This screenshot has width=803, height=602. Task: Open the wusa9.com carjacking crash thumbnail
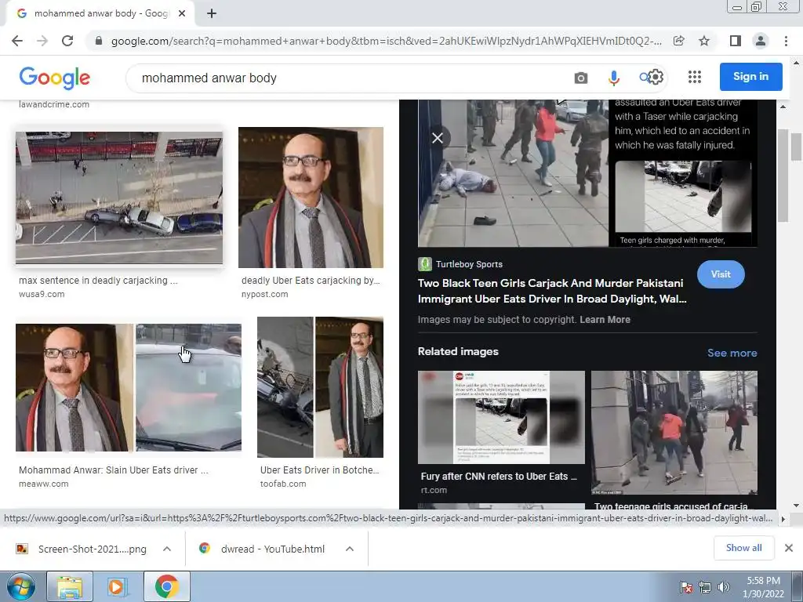coord(119,198)
